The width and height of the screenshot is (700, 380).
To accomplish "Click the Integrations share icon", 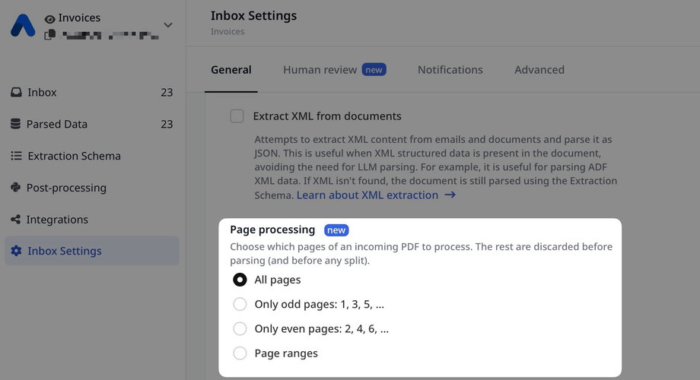I will [16, 220].
